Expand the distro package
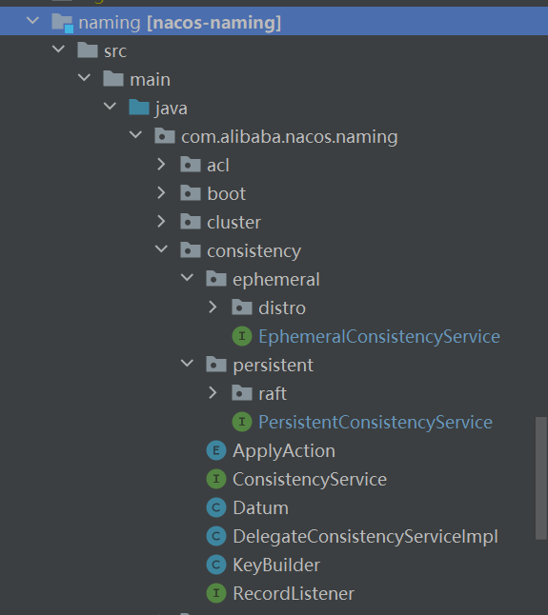The height and width of the screenshot is (615, 548). [x=213, y=307]
